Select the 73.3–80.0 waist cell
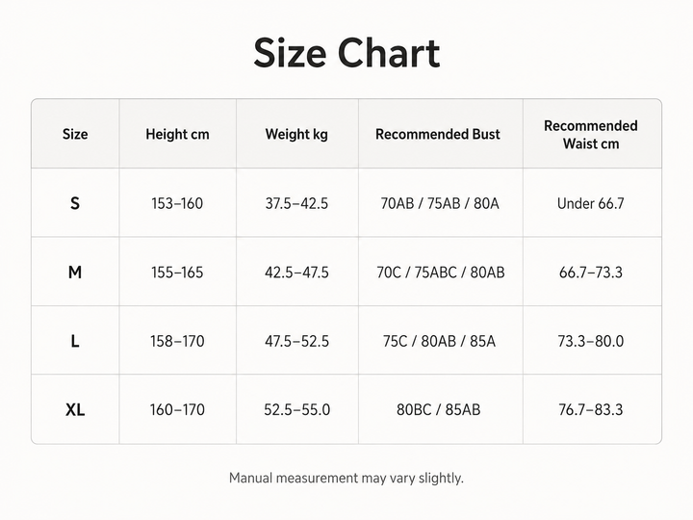 (x=591, y=341)
